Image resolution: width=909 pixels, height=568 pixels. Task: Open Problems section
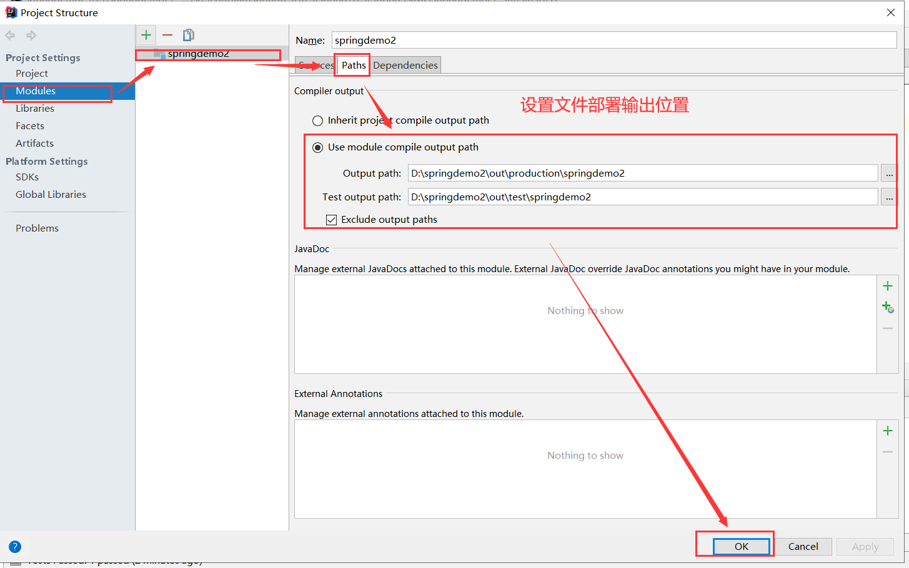(37, 228)
